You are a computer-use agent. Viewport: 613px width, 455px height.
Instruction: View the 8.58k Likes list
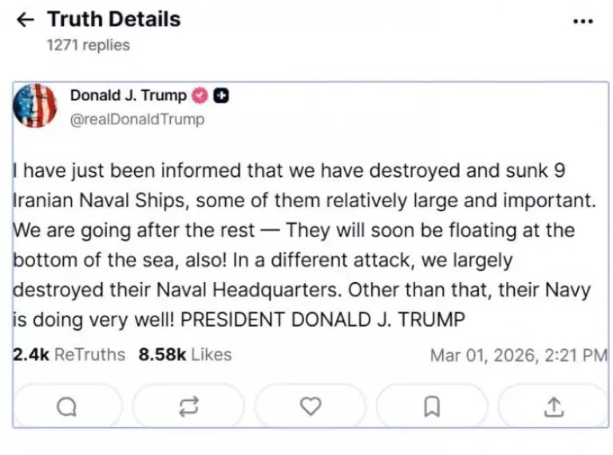point(185,355)
